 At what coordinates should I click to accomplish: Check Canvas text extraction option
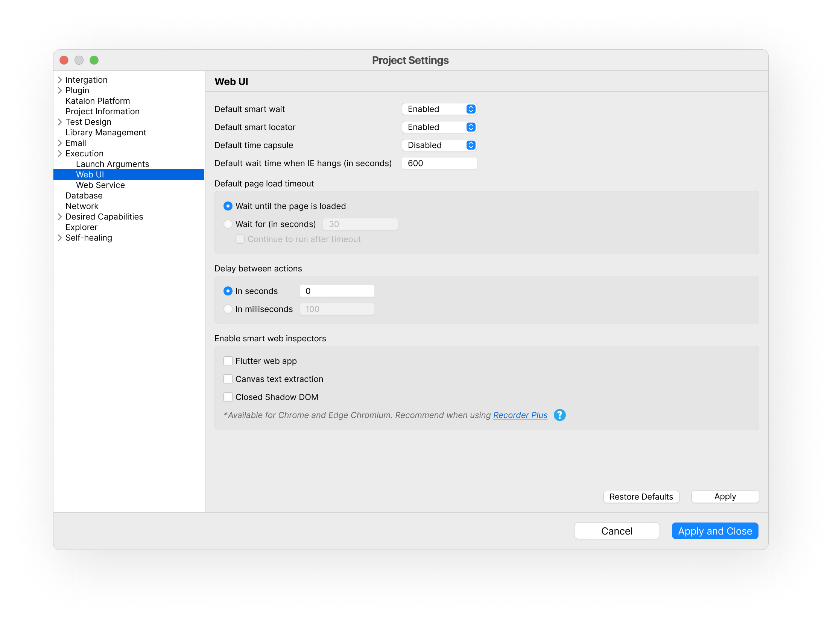228,379
